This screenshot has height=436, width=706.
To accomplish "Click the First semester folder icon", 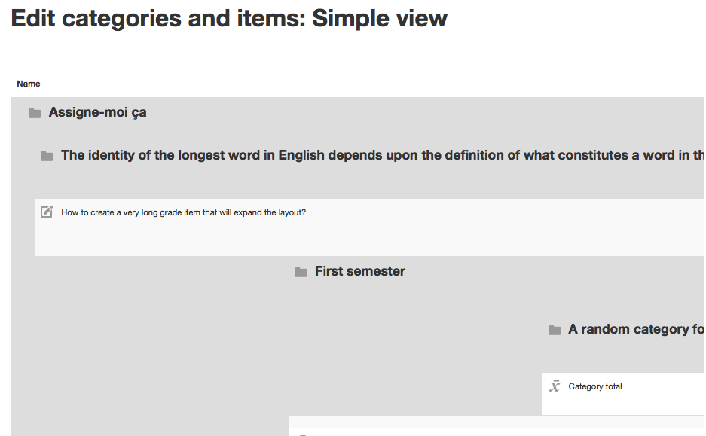I will [x=301, y=272].
